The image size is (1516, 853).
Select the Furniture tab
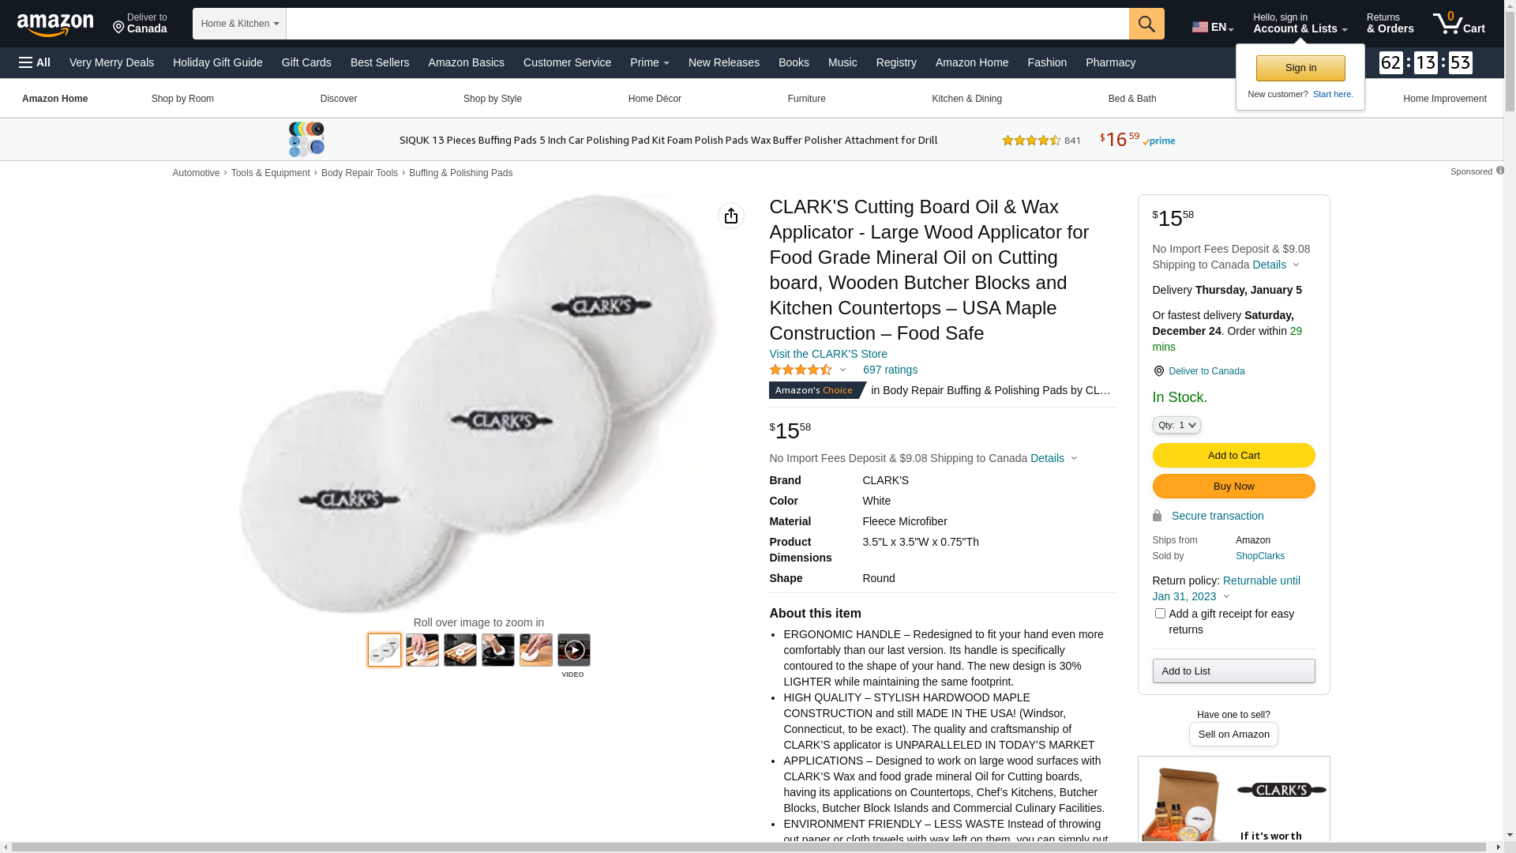[806, 99]
